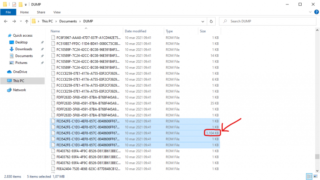Select OneDrive in the navigation pane
Screen dimensions: 320x180
[20, 72]
